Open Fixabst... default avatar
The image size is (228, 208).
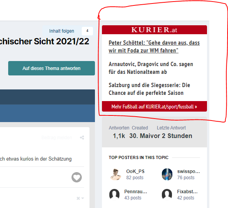pos(167,194)
